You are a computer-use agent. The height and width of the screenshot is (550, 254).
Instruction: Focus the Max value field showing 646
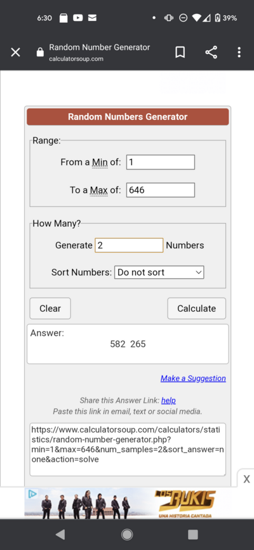pos(160,190)
